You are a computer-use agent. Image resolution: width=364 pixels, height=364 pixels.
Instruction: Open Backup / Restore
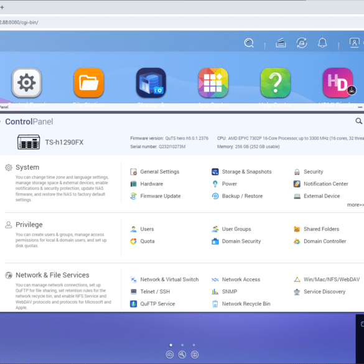[237, 196]
